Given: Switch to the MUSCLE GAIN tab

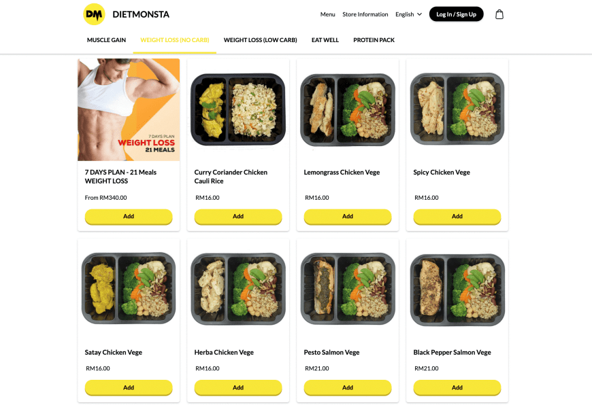Looking at the screenshot, I should click(106, 40).
